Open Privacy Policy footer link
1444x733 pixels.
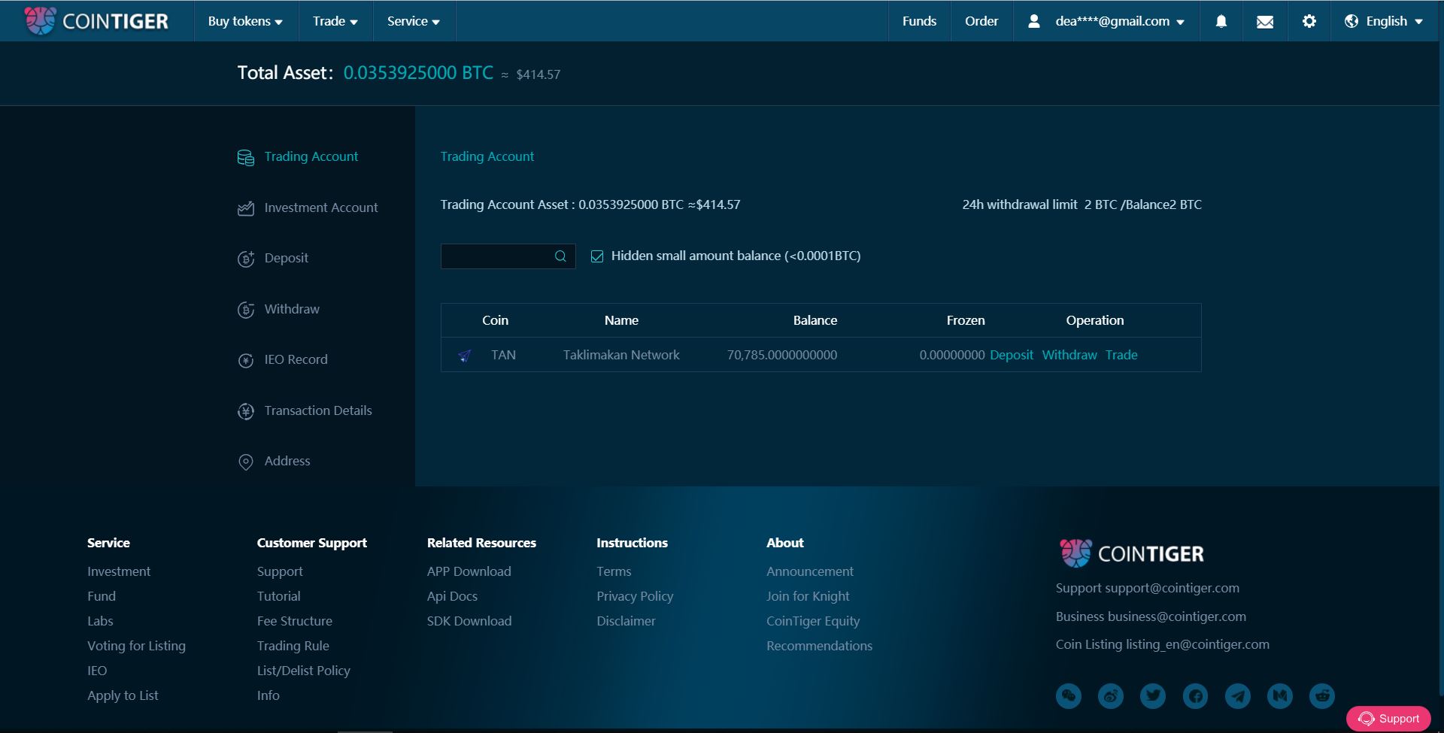(x=635, y=596)
